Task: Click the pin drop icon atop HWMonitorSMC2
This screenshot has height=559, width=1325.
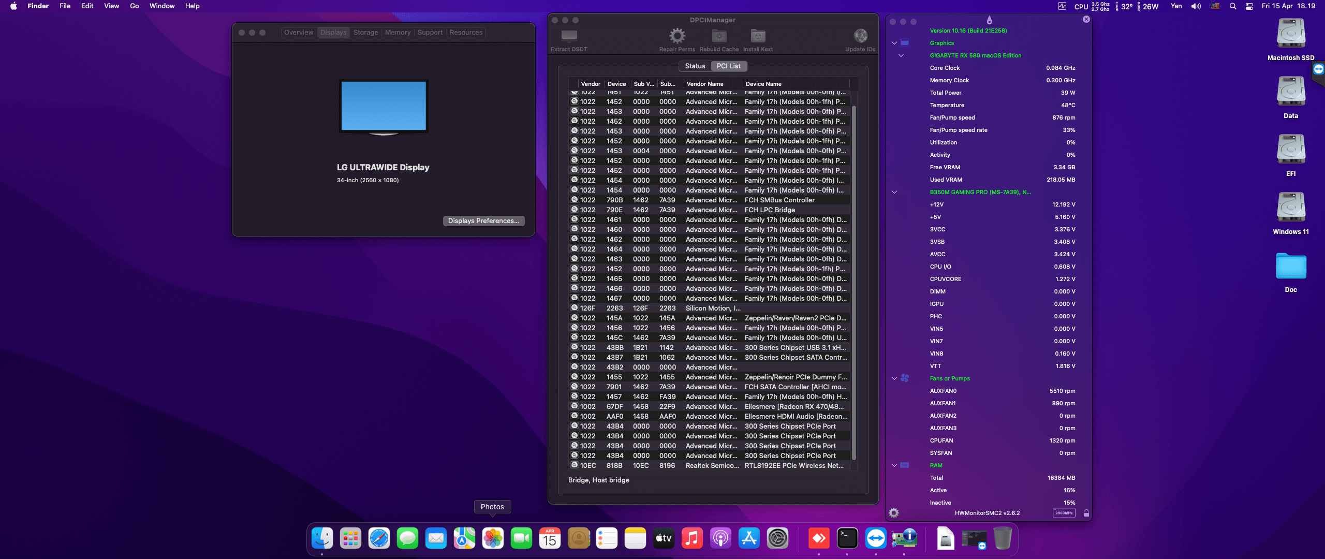Action: pyautogui.click(x=989, y=20)
